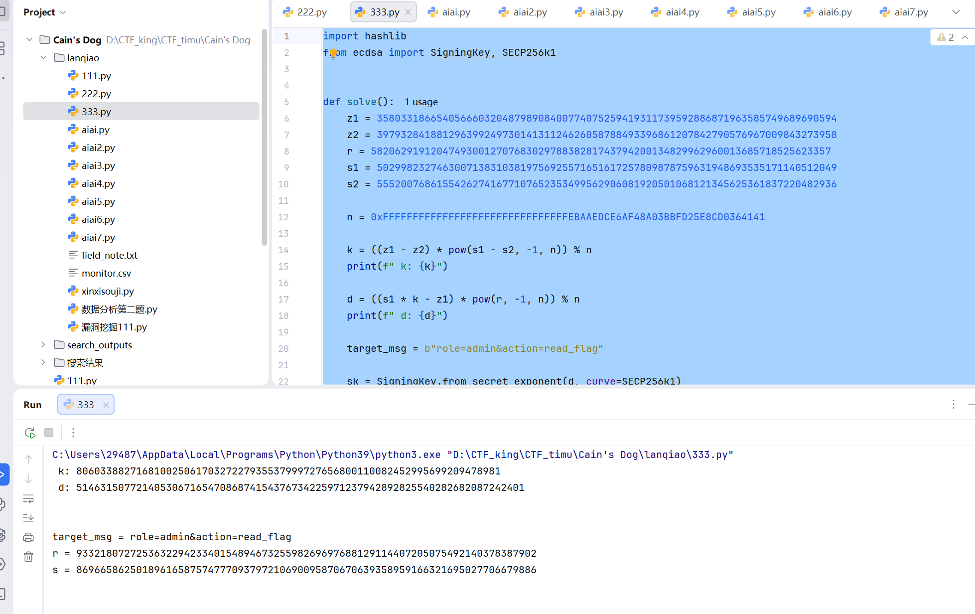
Task: Toggle soft-wrap in run console
Action: [x=28, y=498]
